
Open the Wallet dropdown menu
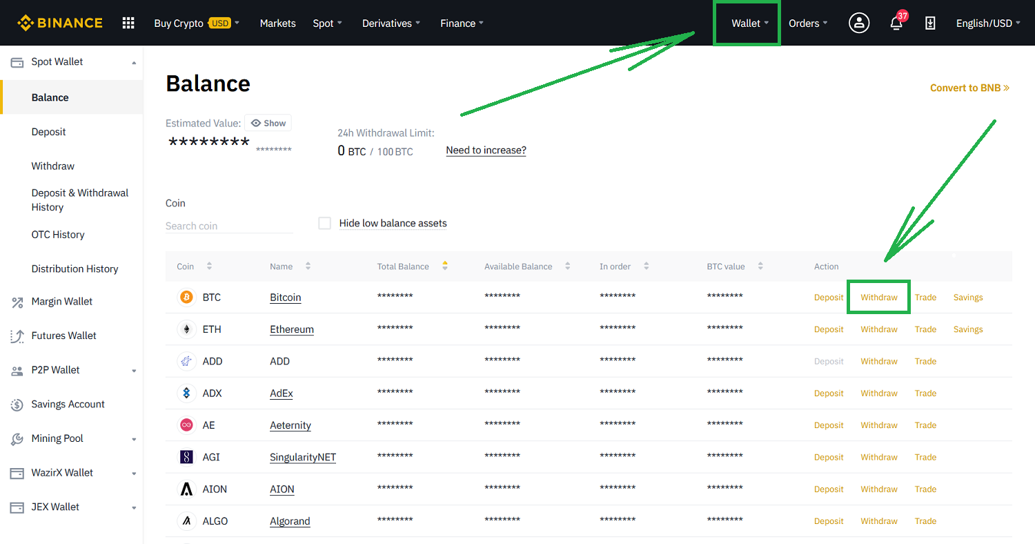point(750,23)
